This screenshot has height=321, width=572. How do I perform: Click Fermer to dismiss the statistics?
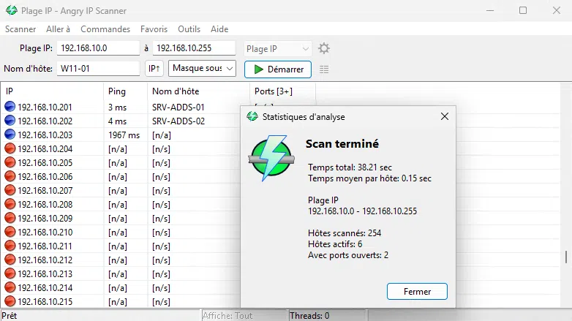(x=417, y=291)
